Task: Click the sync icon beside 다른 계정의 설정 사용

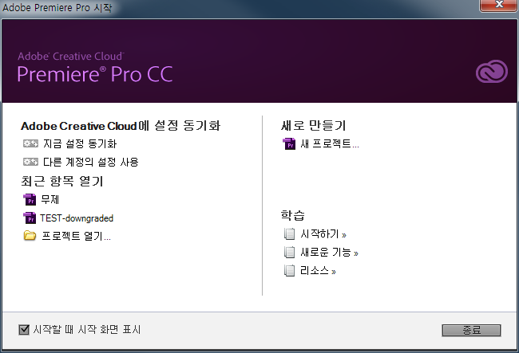Action: [30, 162]
